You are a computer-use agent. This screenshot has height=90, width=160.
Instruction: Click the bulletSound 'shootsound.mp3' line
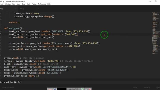(x=36, y=70)
